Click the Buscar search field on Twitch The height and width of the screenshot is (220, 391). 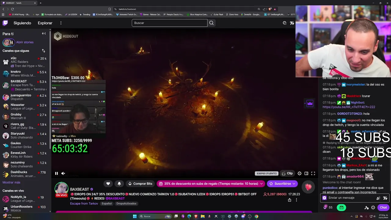[170, 23]
